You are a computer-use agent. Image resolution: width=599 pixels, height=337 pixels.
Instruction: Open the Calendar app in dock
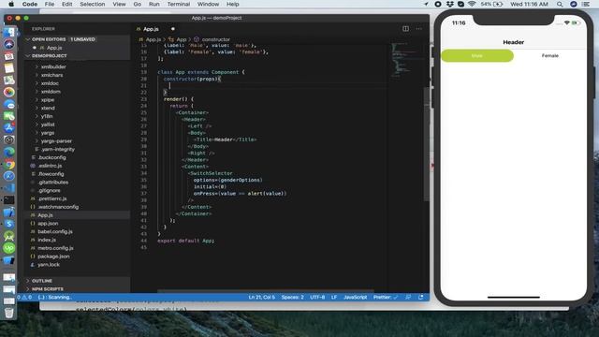pyautogui.click(x=8, y=56)
